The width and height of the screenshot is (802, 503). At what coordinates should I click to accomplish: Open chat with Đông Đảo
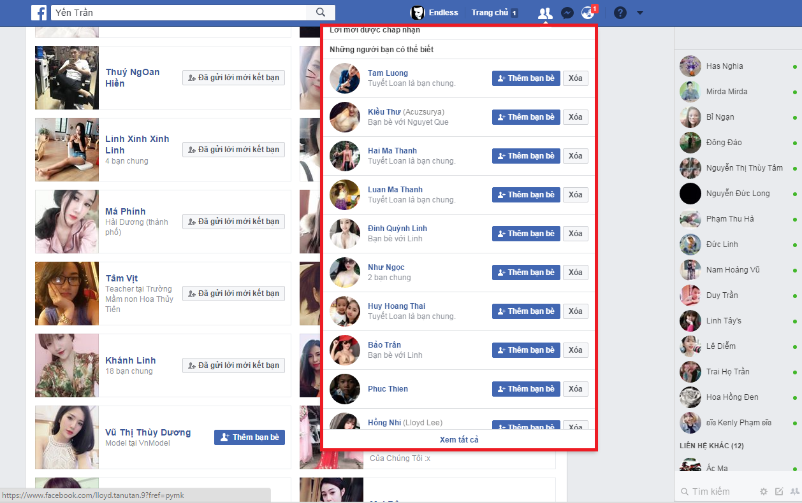tap(738, 143)
